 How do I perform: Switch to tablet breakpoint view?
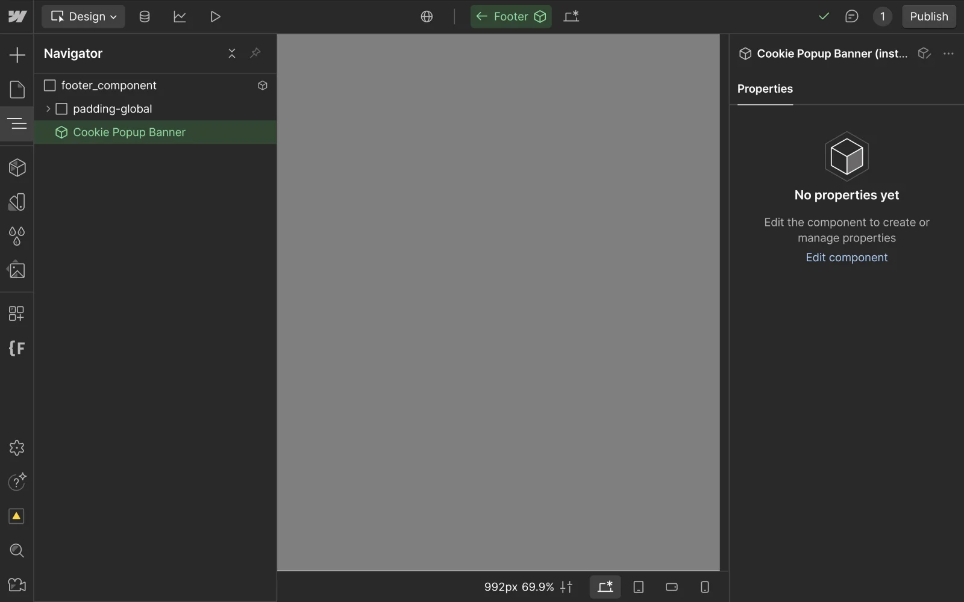pyautogui.click(x=639, y=587)
